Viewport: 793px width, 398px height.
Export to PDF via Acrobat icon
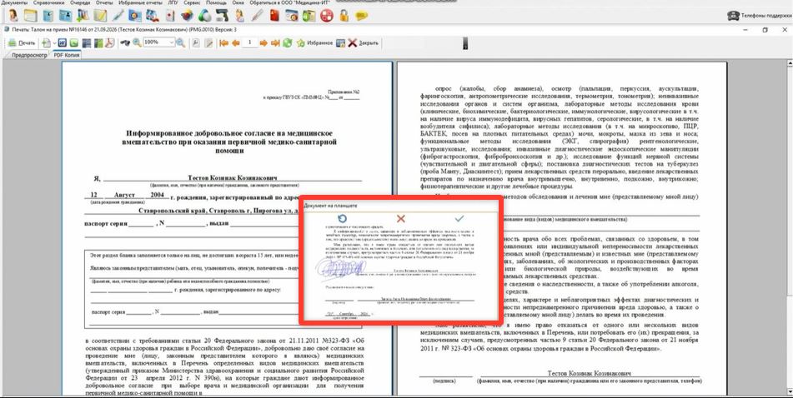pos(110,43)
